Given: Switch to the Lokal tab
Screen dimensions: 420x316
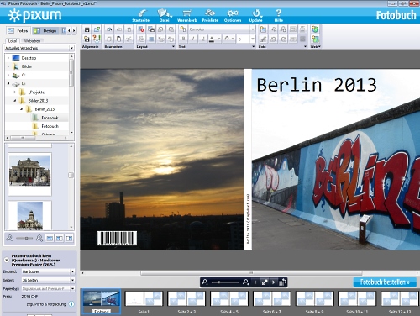Looking at the screenshot, I should pos(13,41).
